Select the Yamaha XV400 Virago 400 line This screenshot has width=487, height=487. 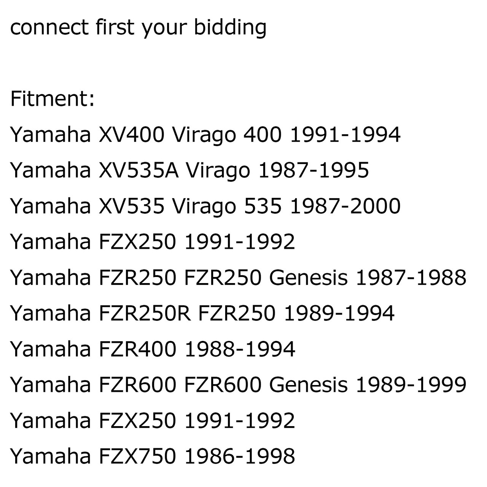point(205,135)
